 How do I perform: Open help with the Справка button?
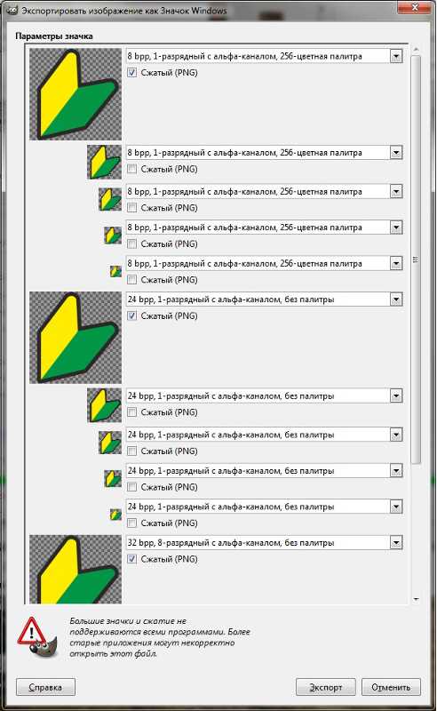tap(45, 687)
